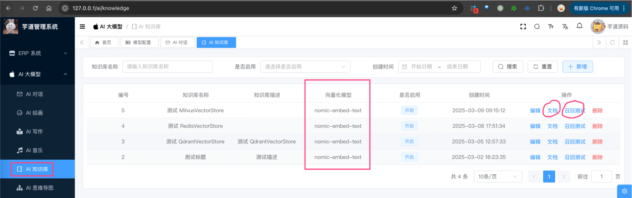Open the language translation icon
632x198 pixels.
tap(565, 27)
